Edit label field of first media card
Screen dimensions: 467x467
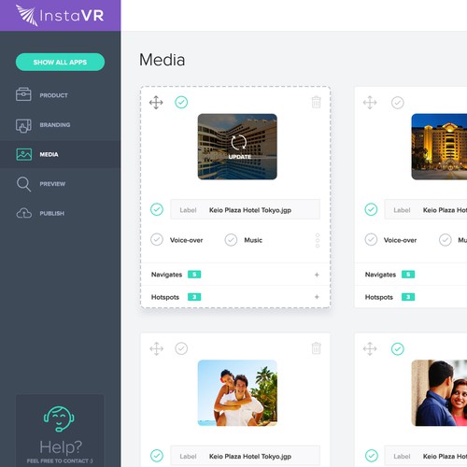tap(245, 209)
